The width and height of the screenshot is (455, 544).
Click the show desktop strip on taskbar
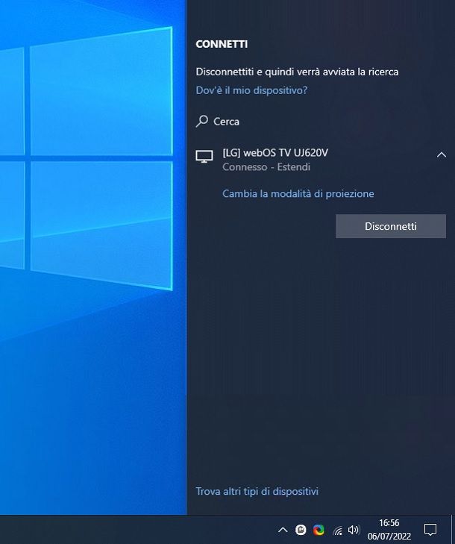453,529
